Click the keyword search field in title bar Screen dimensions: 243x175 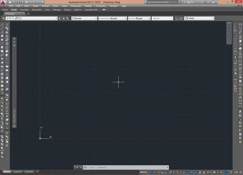point(162,2)
